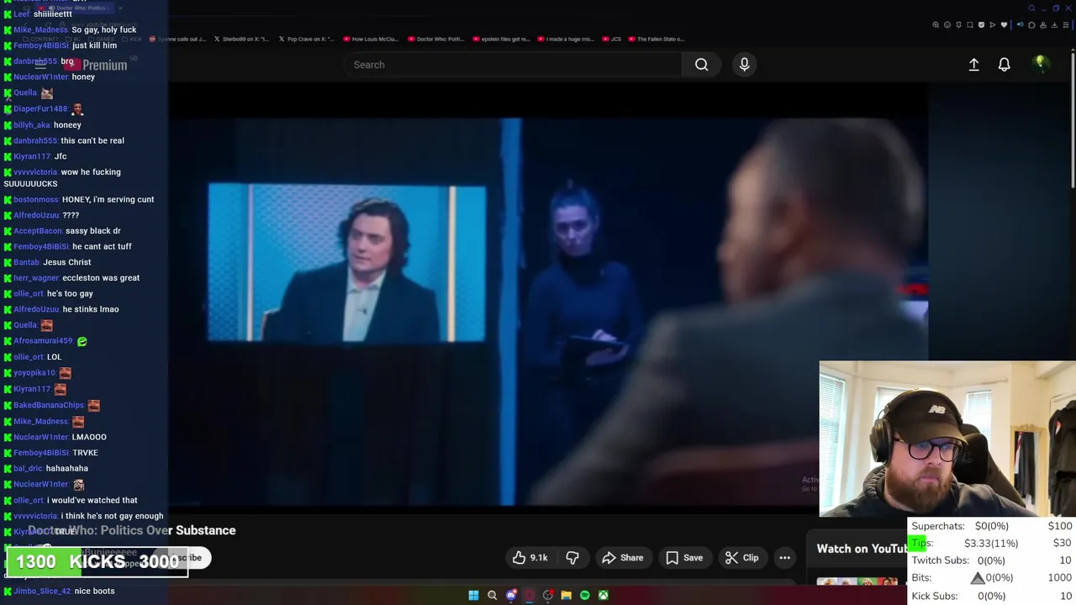
Task: Click the KICKS 1300/3000 goal bar
Action: [x=97, y=561]
